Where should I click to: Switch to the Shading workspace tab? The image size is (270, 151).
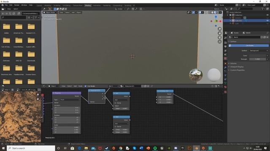click(x=88, y=5)
